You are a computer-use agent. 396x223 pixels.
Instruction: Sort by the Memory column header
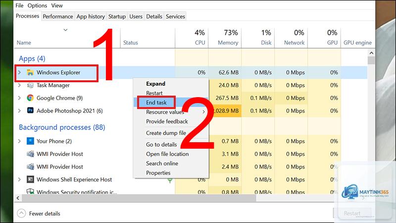coord(228,43)
